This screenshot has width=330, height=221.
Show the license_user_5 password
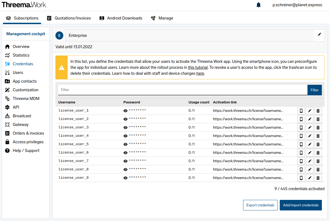pyautogui.click(x=125, y=144)
